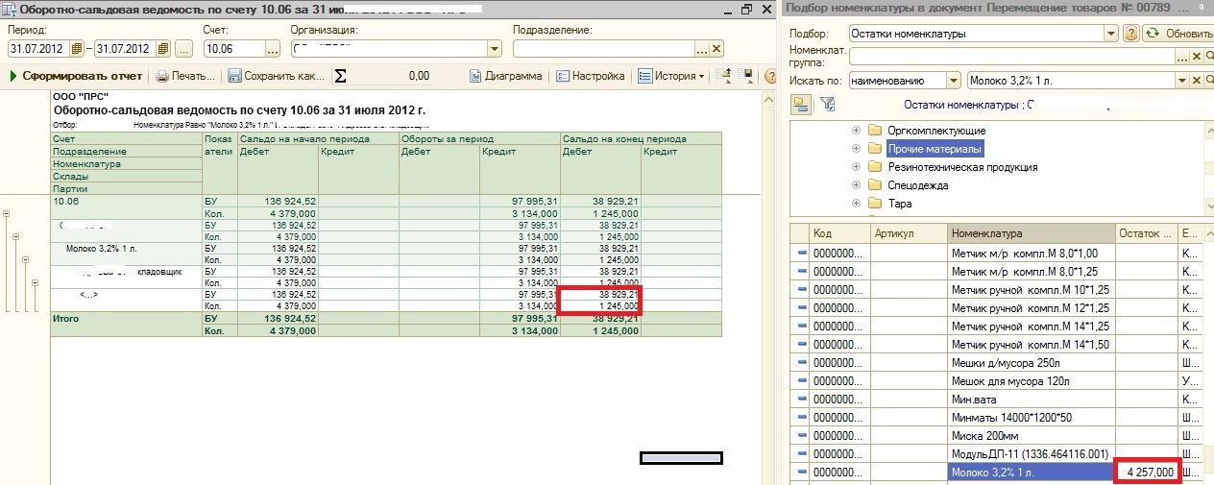Click the Номенклатура column header
The image size is (1214, 485).
point(1031,233)
